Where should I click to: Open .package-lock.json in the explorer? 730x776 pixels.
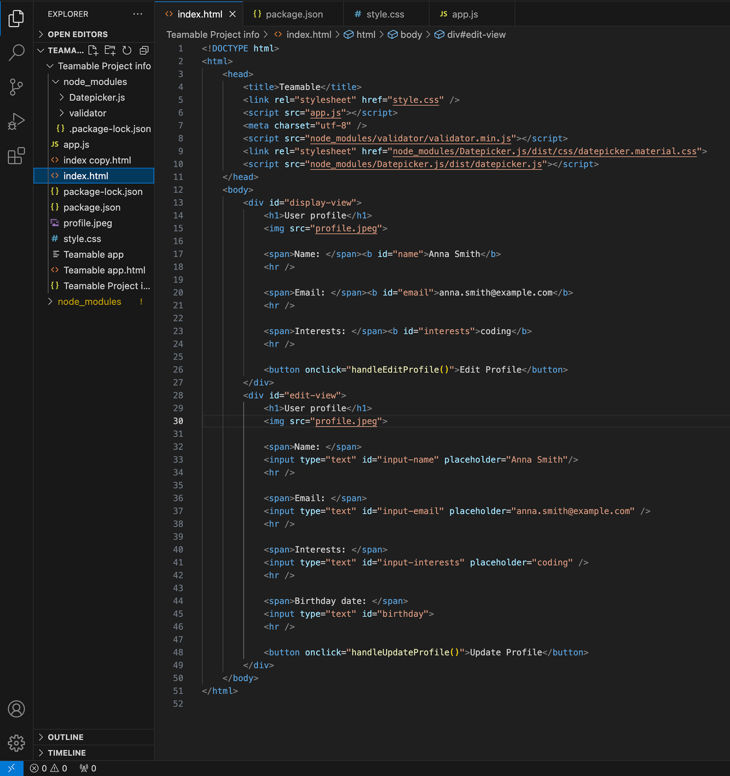tap(104, 129)
